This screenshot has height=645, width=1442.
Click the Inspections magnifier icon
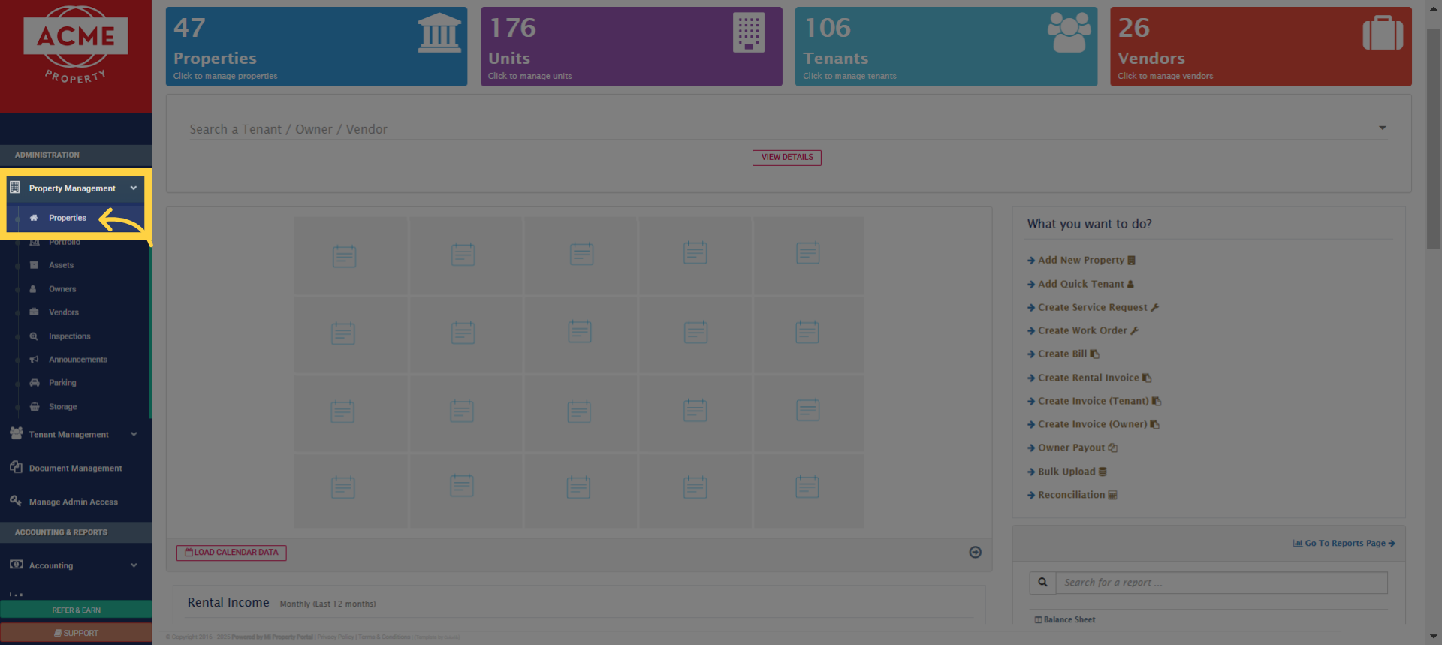pos(34,336)
